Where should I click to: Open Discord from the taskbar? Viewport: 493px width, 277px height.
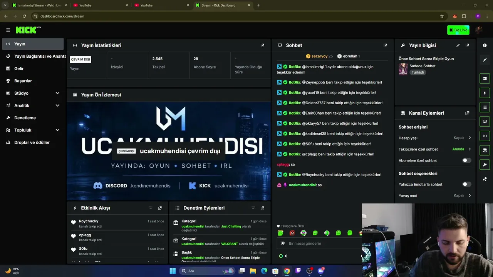point(320,271)
